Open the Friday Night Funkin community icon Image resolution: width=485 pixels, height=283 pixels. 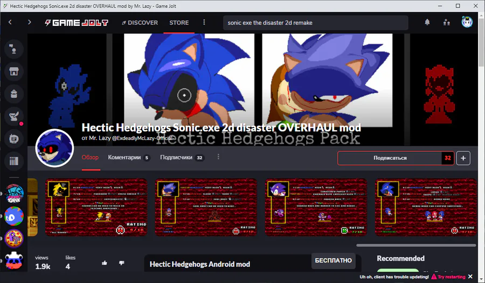pyautogui.click(x=14, y=194)
